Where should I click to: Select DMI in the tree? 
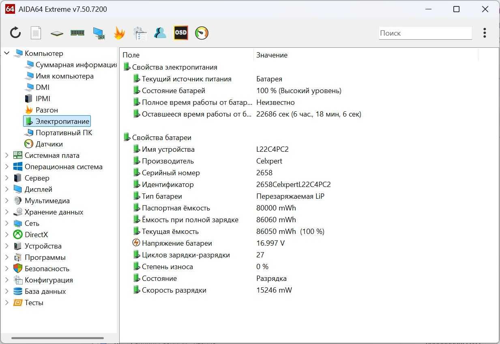pyautogui.click(x=43, y=87)
